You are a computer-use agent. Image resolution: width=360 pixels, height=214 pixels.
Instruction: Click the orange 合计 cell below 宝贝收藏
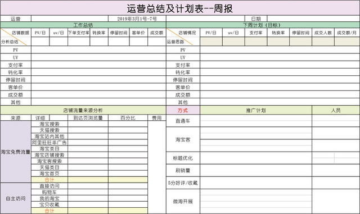tap(49, 211)
